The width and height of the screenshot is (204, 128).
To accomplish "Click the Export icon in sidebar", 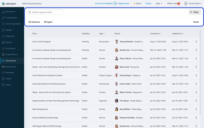I will 3,85.
